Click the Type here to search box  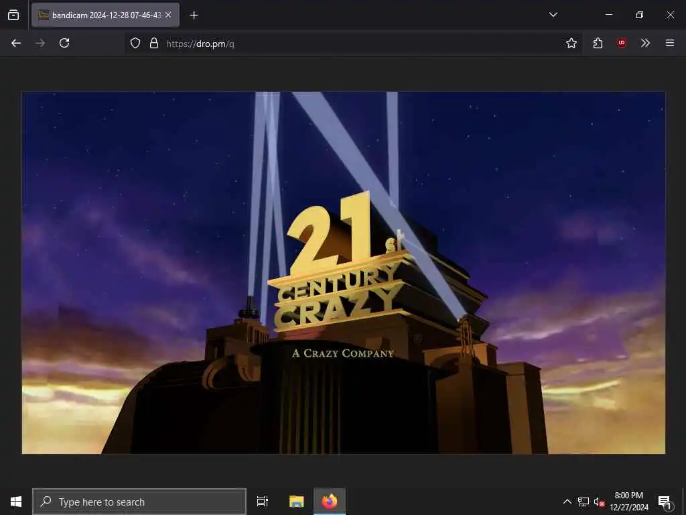(x=139, y=502)
